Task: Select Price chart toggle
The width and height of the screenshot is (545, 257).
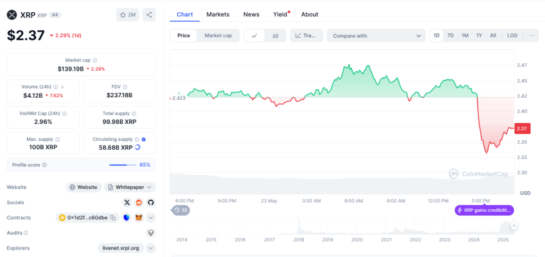Action: pos(184,36)
